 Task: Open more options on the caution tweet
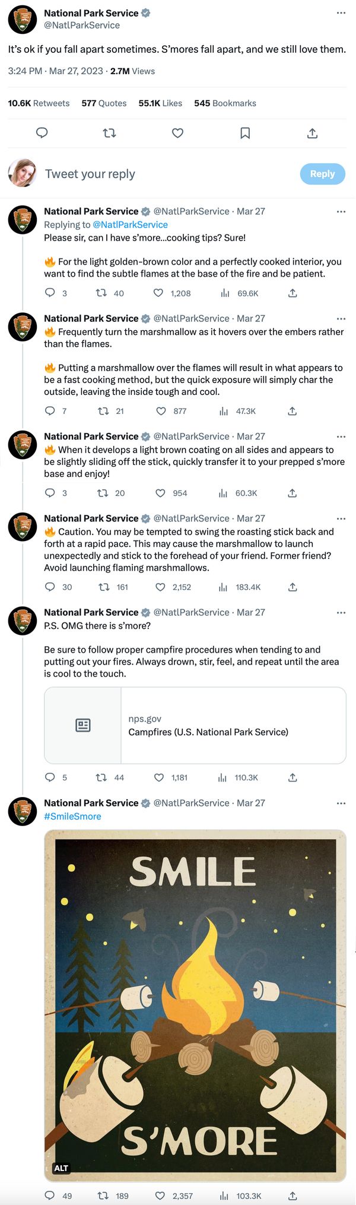tap(341, 518)
